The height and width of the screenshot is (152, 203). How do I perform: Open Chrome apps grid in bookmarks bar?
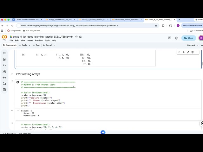[x=2, y=31]
